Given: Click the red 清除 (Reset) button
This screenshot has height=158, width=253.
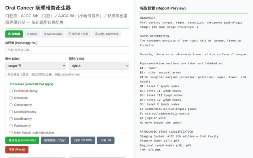Looking at the screenshot, I should (x=17, y=149).
